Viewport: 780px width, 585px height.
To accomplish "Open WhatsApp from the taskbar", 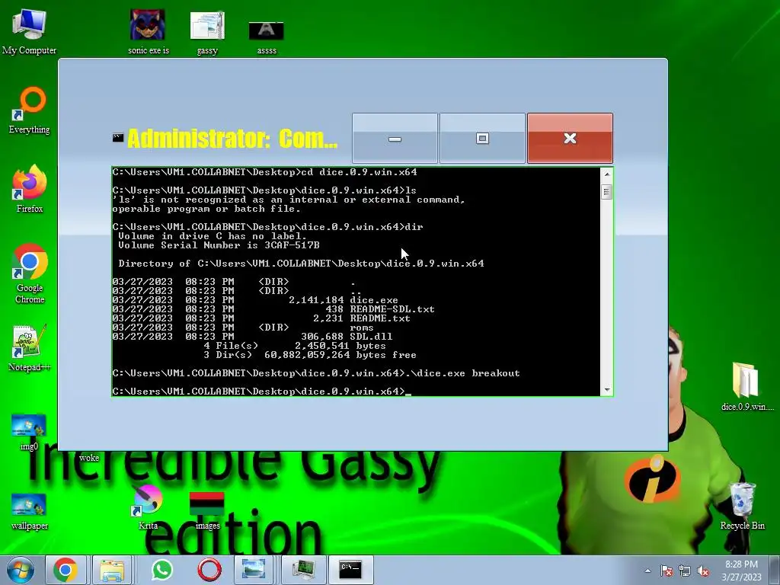I will [161, 570].
